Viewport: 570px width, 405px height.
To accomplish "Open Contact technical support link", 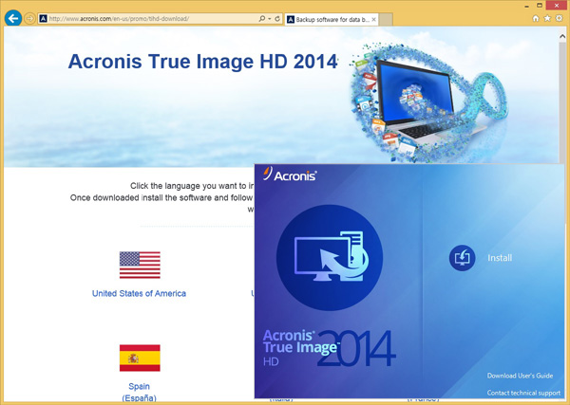I will 523,393.
